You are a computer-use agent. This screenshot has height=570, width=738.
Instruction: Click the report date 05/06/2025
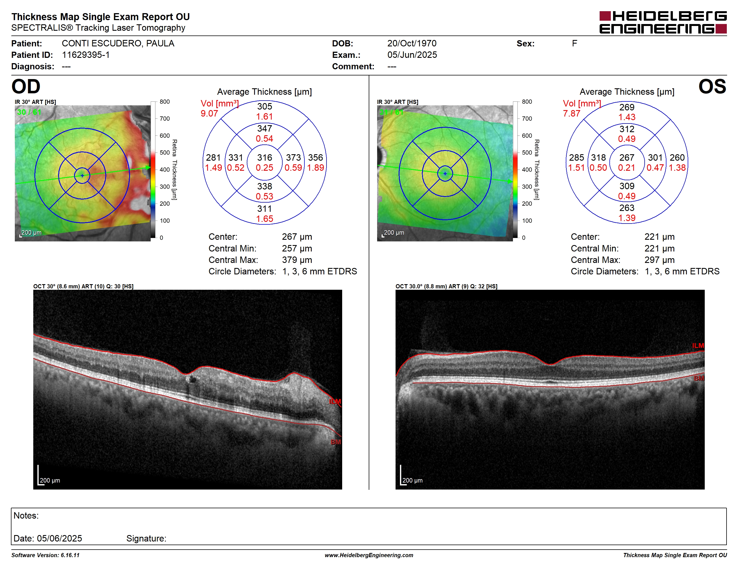(x=60, y=538)
